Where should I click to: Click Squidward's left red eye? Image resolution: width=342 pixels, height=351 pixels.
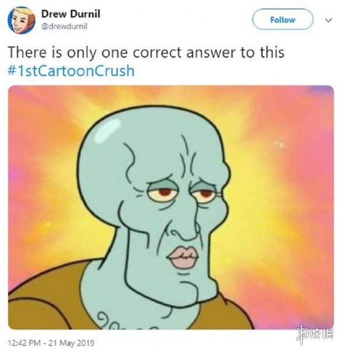[x=165, y=192]
